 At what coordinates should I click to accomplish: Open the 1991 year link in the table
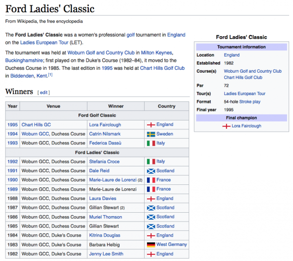13,171
